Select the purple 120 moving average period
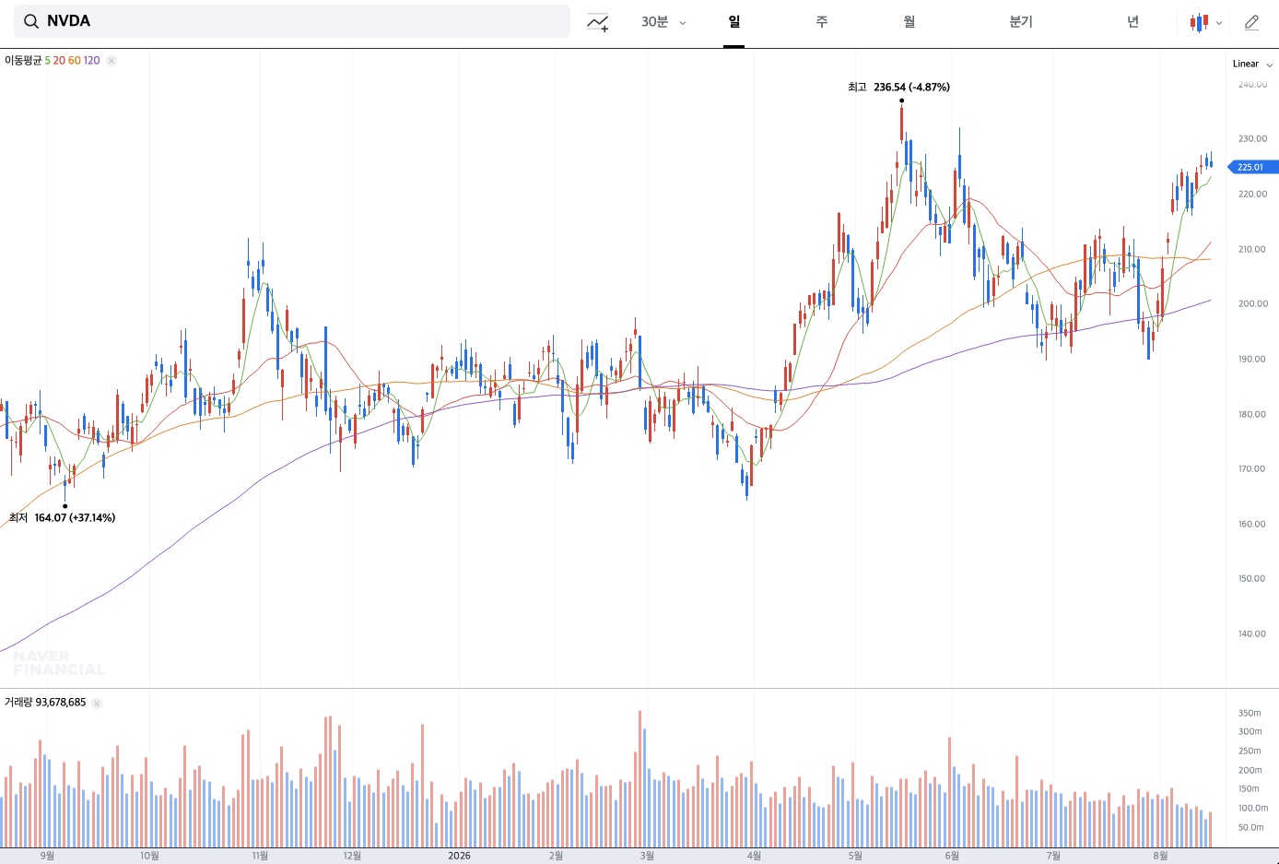The height and width of the screenshot is (864, 1279). point(92,61)
